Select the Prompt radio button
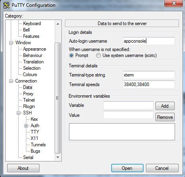 (x=71, y=55)
